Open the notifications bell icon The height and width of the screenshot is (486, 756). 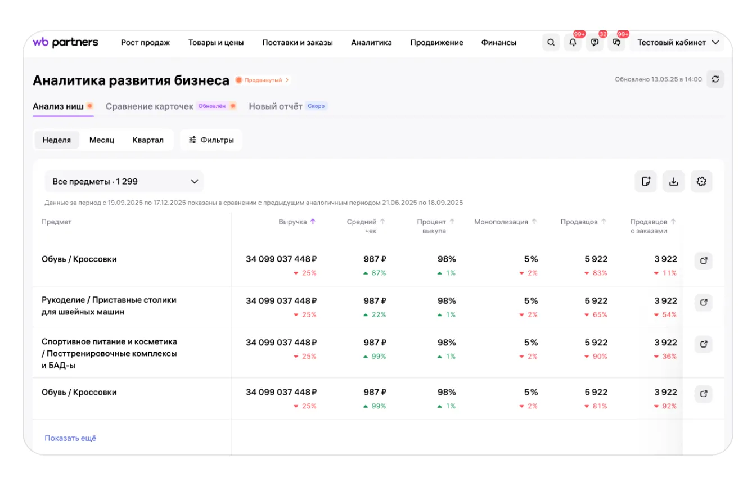tap(573, 43)
